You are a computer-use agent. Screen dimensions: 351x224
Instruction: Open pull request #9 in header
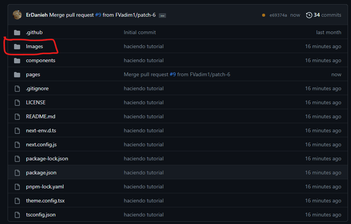(98, 15)
